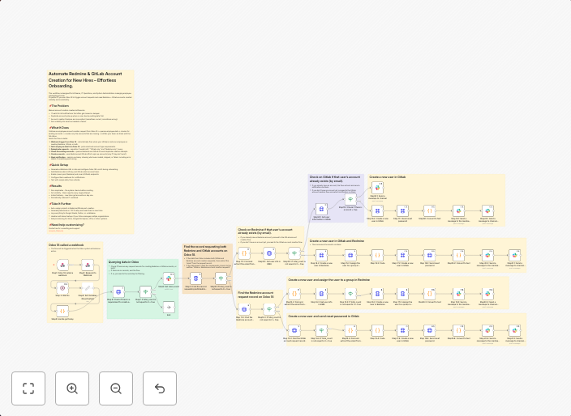This screenshot has width=571, height=416.
Task: Select the green If node in Querying data group
Action: tap(146, 291)
